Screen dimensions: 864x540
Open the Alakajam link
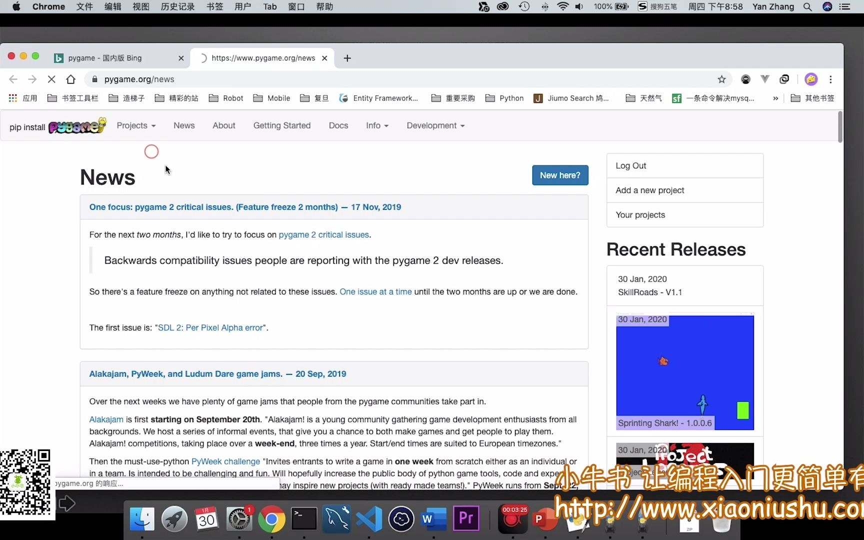[x=106, y=419]
